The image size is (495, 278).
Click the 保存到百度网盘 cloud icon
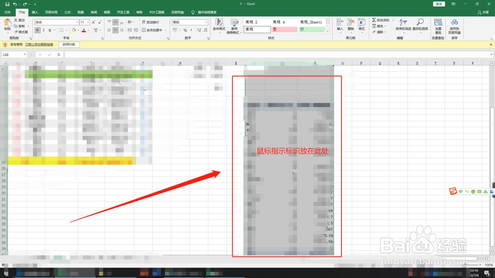pos(454,22)
